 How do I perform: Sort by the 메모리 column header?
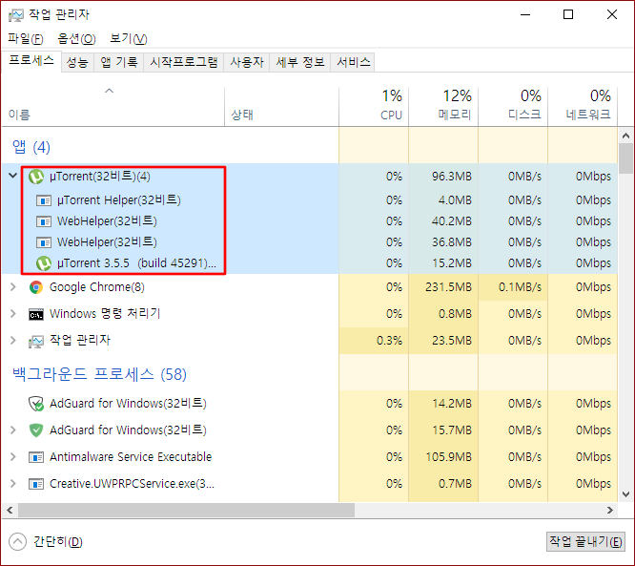click(x=443, y=106)
